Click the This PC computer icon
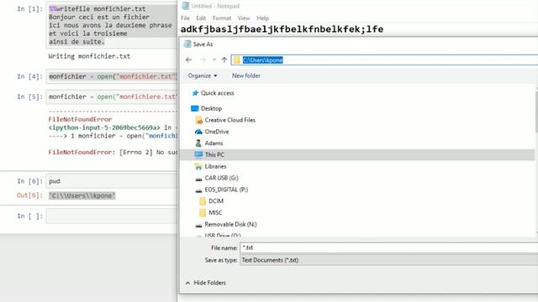This screenshot has height=302, width=538. [x=198, y=154]
